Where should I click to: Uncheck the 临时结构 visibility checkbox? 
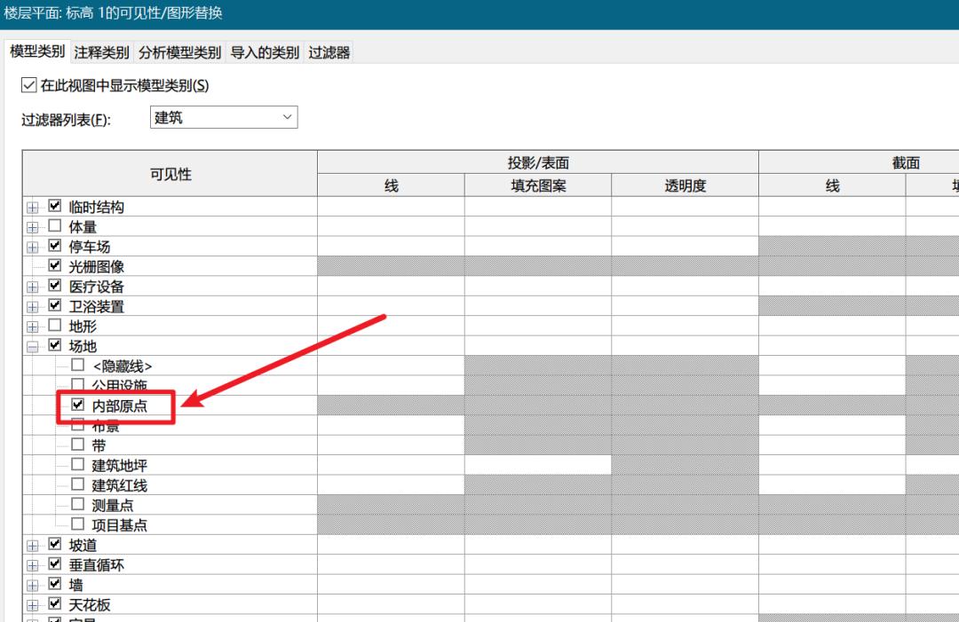pos(55,206)
